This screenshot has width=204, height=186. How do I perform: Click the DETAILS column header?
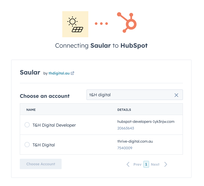124,109
